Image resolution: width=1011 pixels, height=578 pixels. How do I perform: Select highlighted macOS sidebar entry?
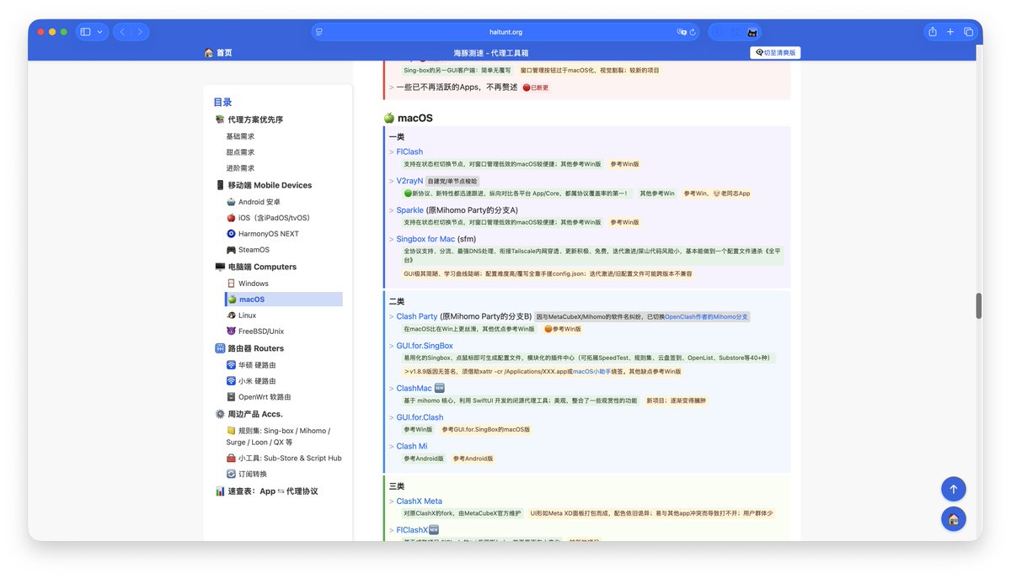[284, 300]
